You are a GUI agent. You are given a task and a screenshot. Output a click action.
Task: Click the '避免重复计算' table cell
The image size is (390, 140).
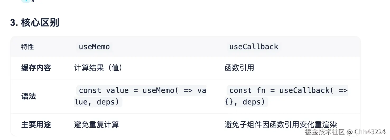[96, 124]
